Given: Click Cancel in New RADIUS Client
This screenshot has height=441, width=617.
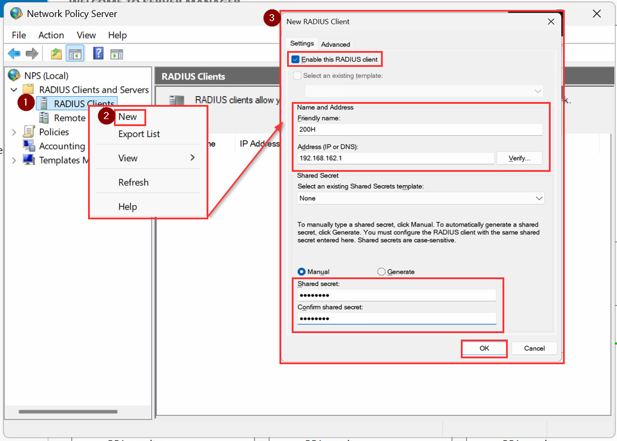Looking at the screenshot, I should click(534, 348).
